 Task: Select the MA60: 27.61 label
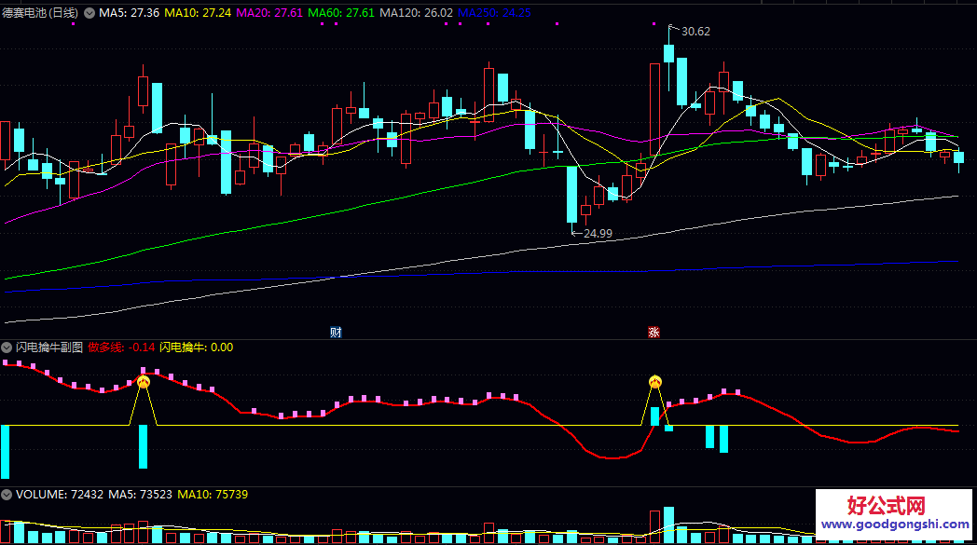click(x=341, y=13)
